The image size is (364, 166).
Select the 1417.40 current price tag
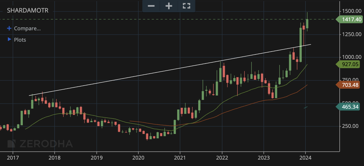click(x=349, y=20)
